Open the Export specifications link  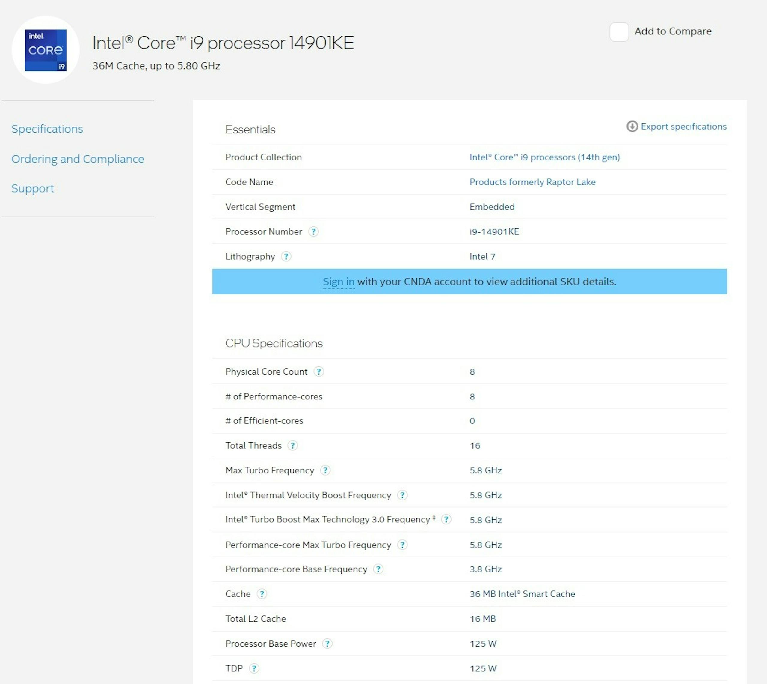pos(683,126)
